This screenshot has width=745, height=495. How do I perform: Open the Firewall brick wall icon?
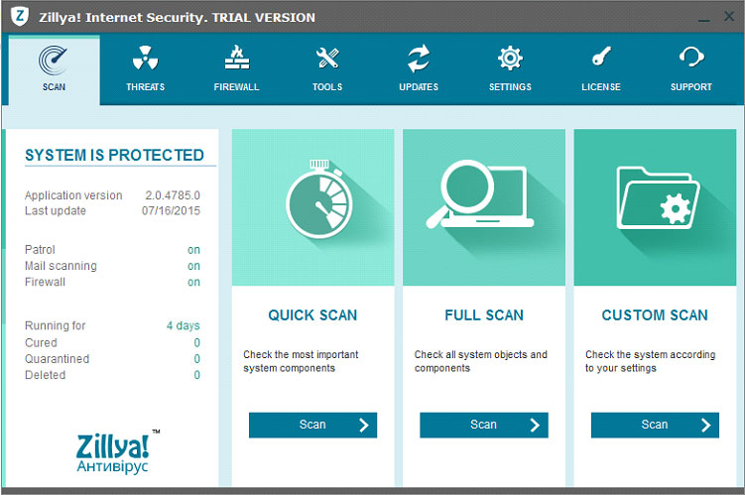click(x=237, y=58)
